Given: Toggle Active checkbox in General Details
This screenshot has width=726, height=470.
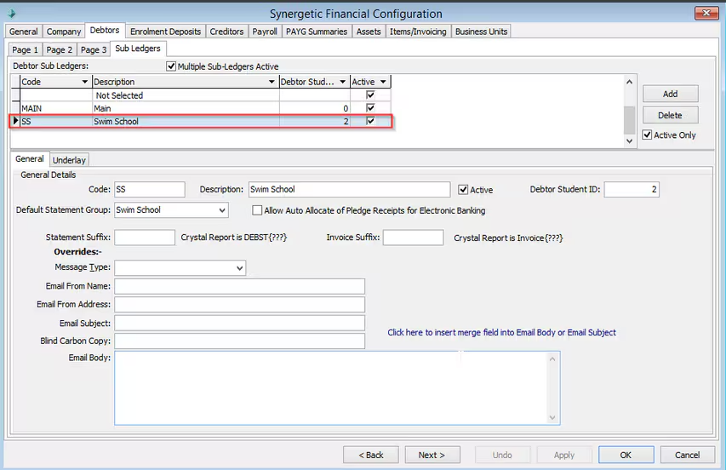Looking at the screenshot, I should click(x=463, y=190).
